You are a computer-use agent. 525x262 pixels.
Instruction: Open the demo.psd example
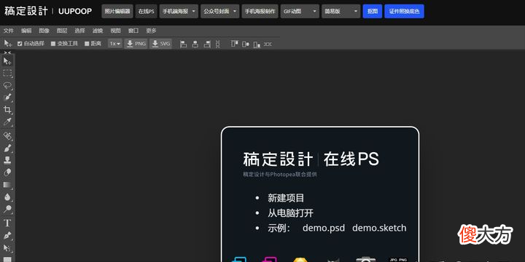point(324,229)
